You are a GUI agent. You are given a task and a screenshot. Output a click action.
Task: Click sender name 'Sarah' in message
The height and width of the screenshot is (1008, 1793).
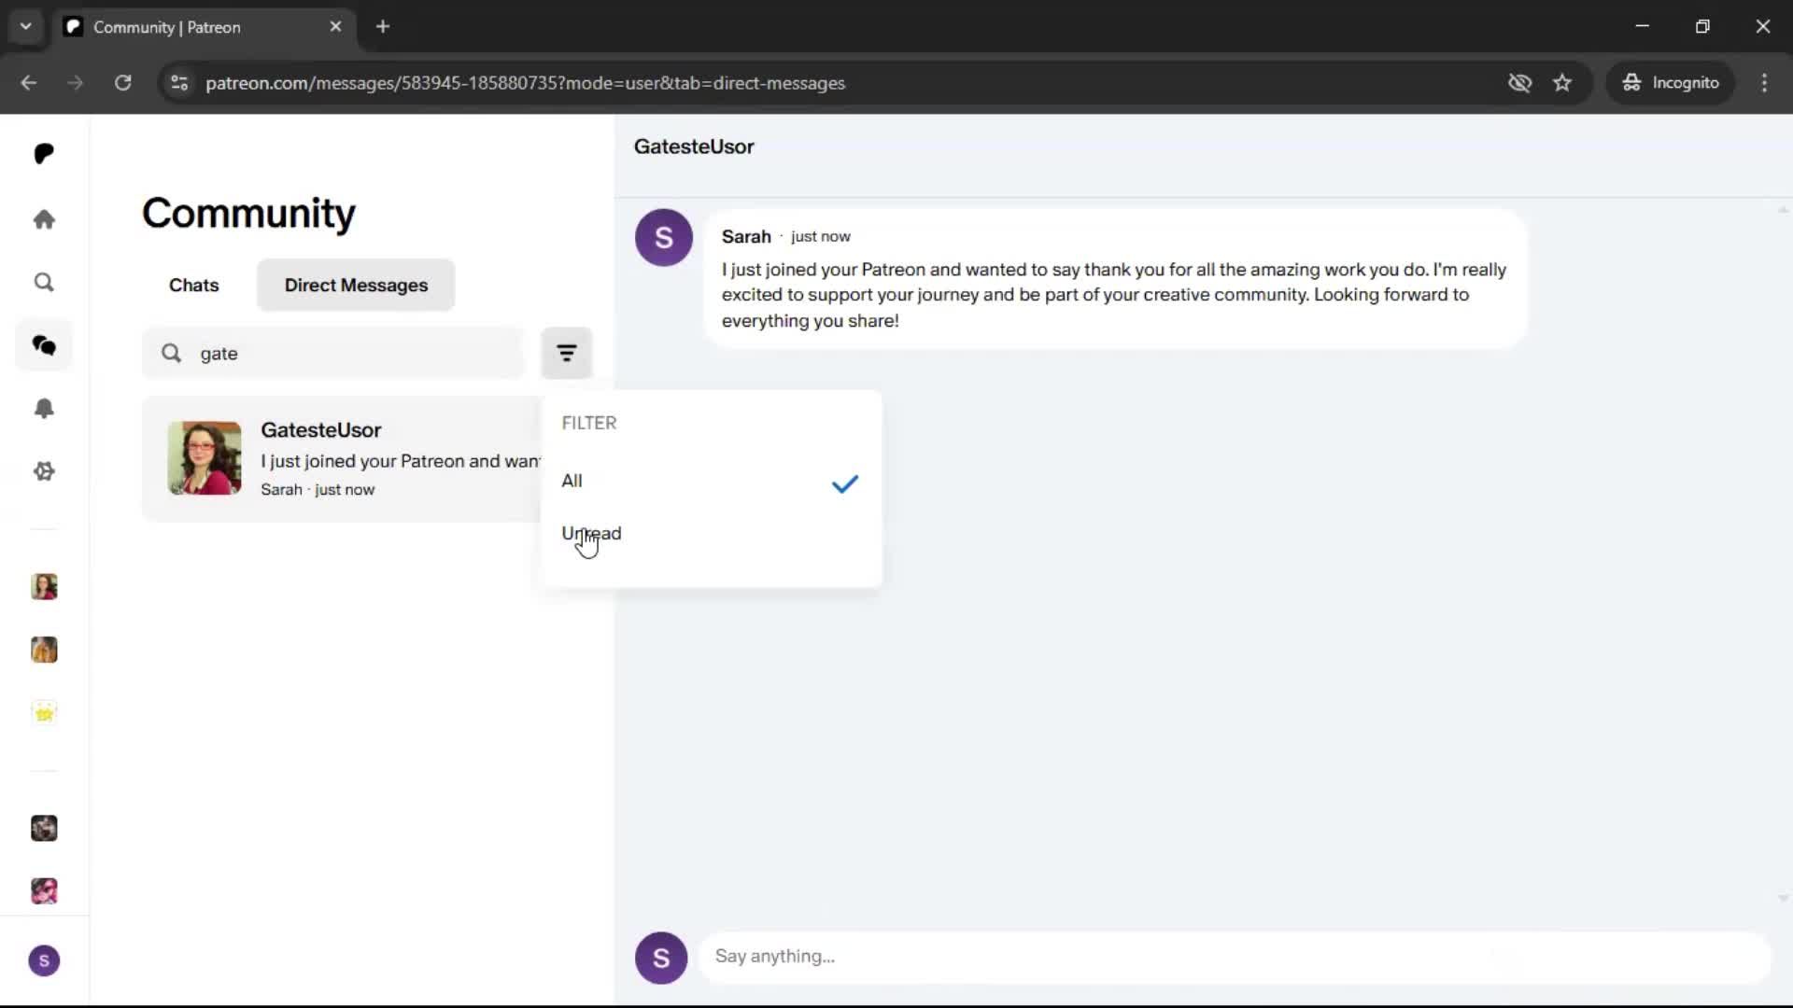pos(746,236)
